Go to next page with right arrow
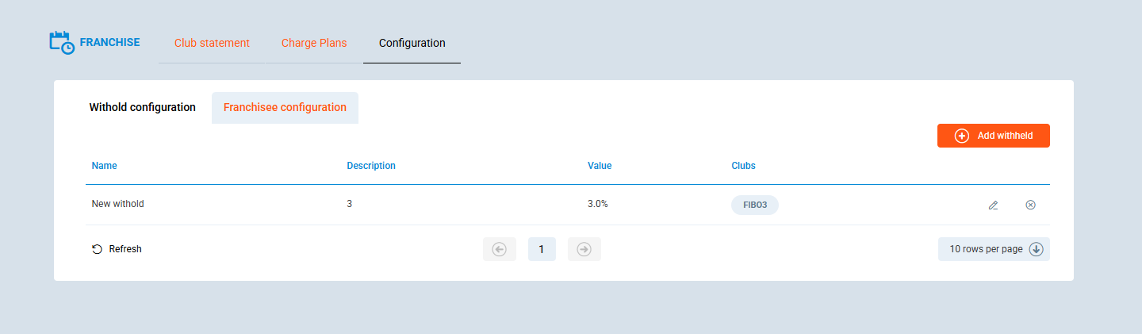Image resolution: width=1142 pixels, height=334 pixels. [584, 249]
